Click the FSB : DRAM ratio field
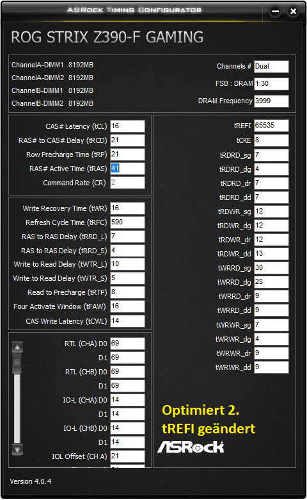Image resolution: width=307 pixels, height=500 pixels. coord(271,83)
